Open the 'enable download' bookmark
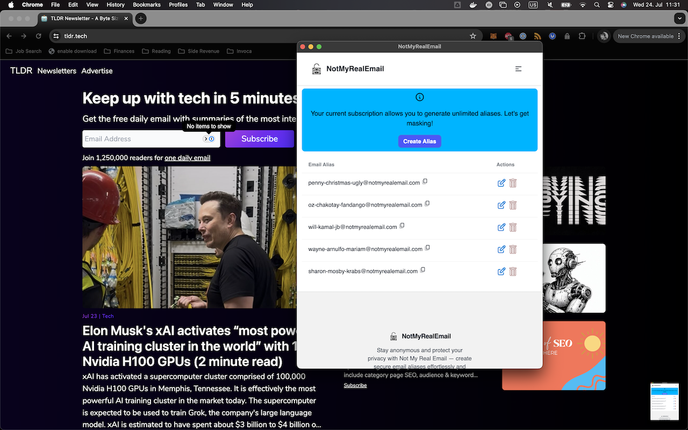This screenshot has width=688, height=430. click(x=73, y=51)
